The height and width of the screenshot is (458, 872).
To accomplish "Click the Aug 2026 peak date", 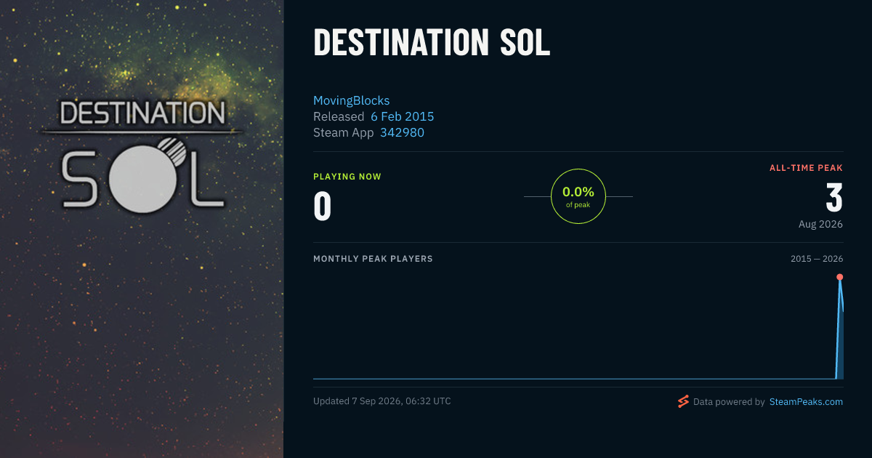I will 820,224.
